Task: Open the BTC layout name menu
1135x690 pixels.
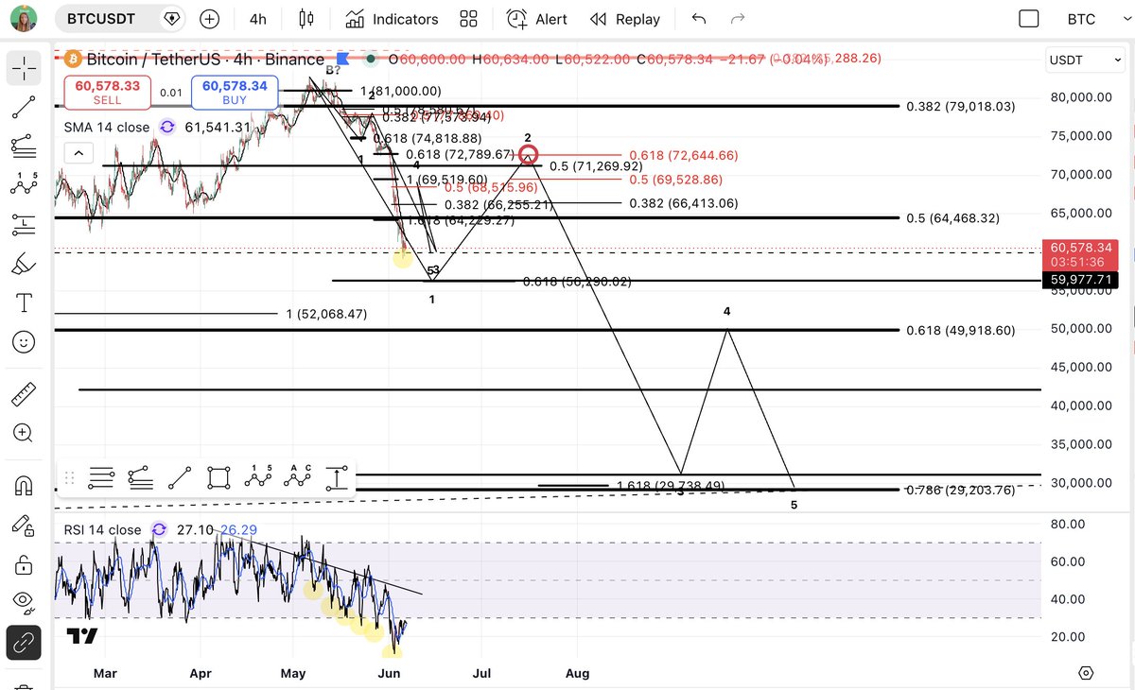Action: pos(1081,19)
